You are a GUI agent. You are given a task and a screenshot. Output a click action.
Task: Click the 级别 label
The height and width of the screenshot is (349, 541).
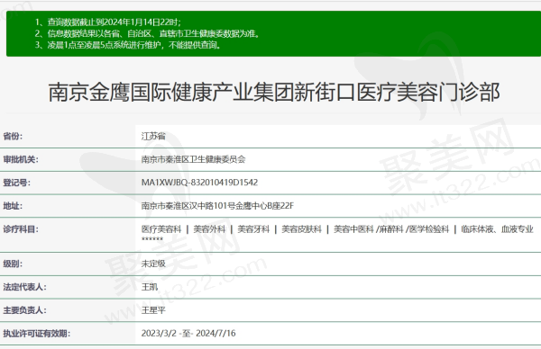tap(13, 264)
